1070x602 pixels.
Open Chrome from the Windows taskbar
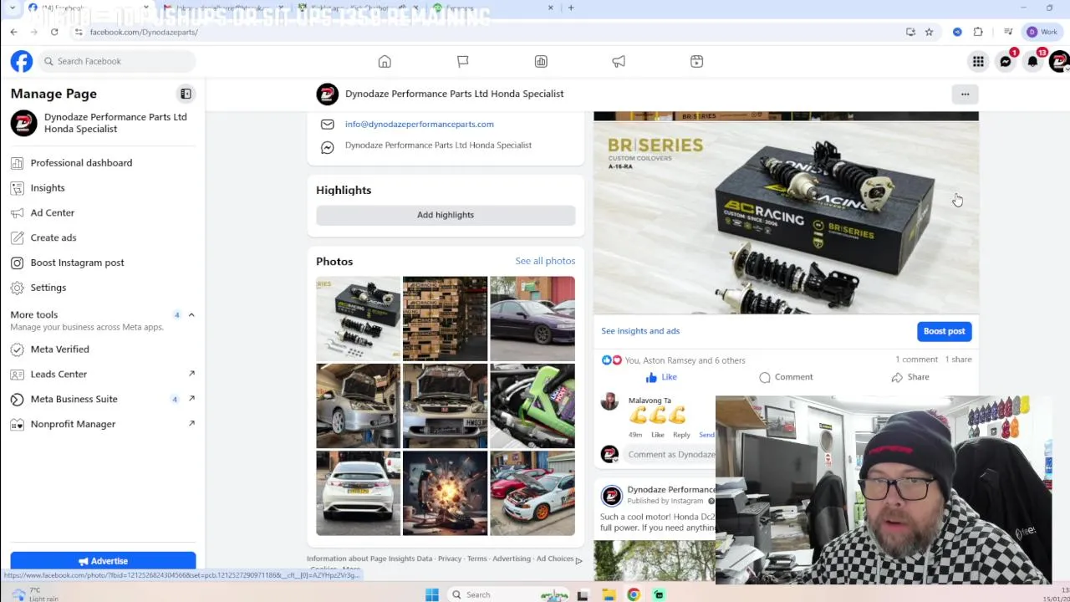[x=634, y=594]
